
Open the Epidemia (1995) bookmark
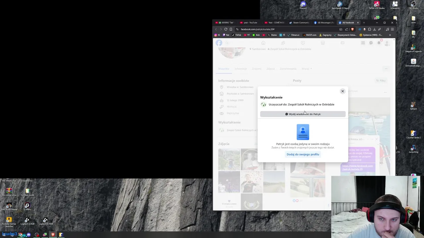(x=371, y=35)
